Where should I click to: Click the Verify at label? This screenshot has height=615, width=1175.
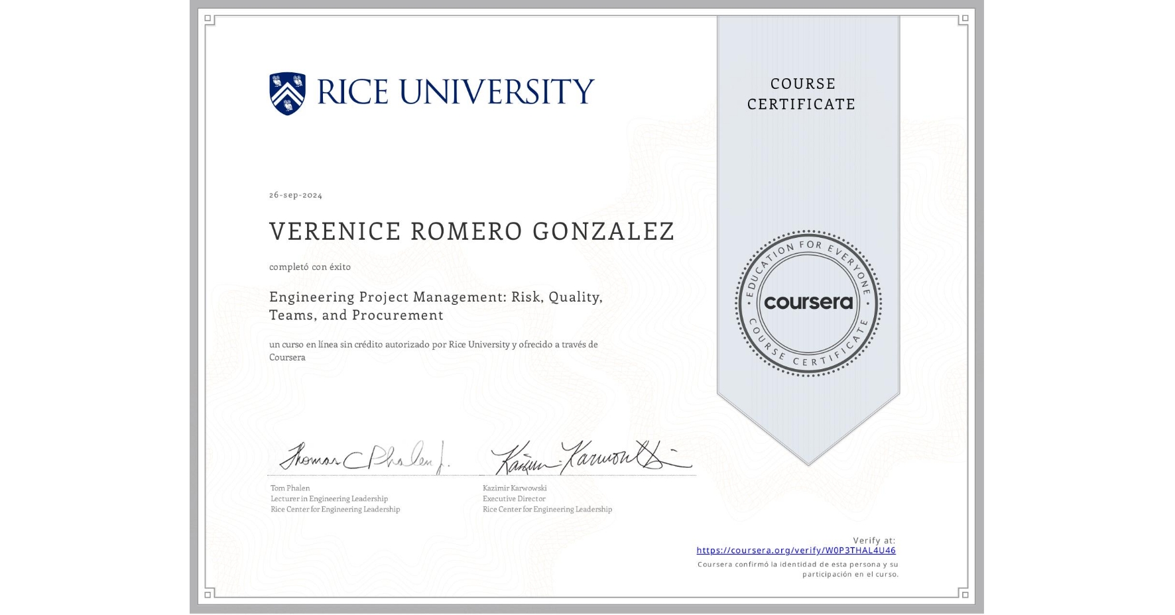click(x=873, y=539)
